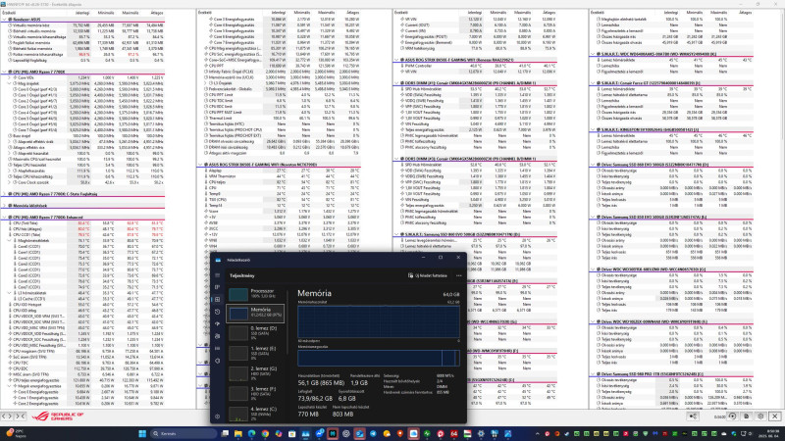Show hidden icons chevron in system tray
This screenshot has width=785, height=441.
click(537, 433)
